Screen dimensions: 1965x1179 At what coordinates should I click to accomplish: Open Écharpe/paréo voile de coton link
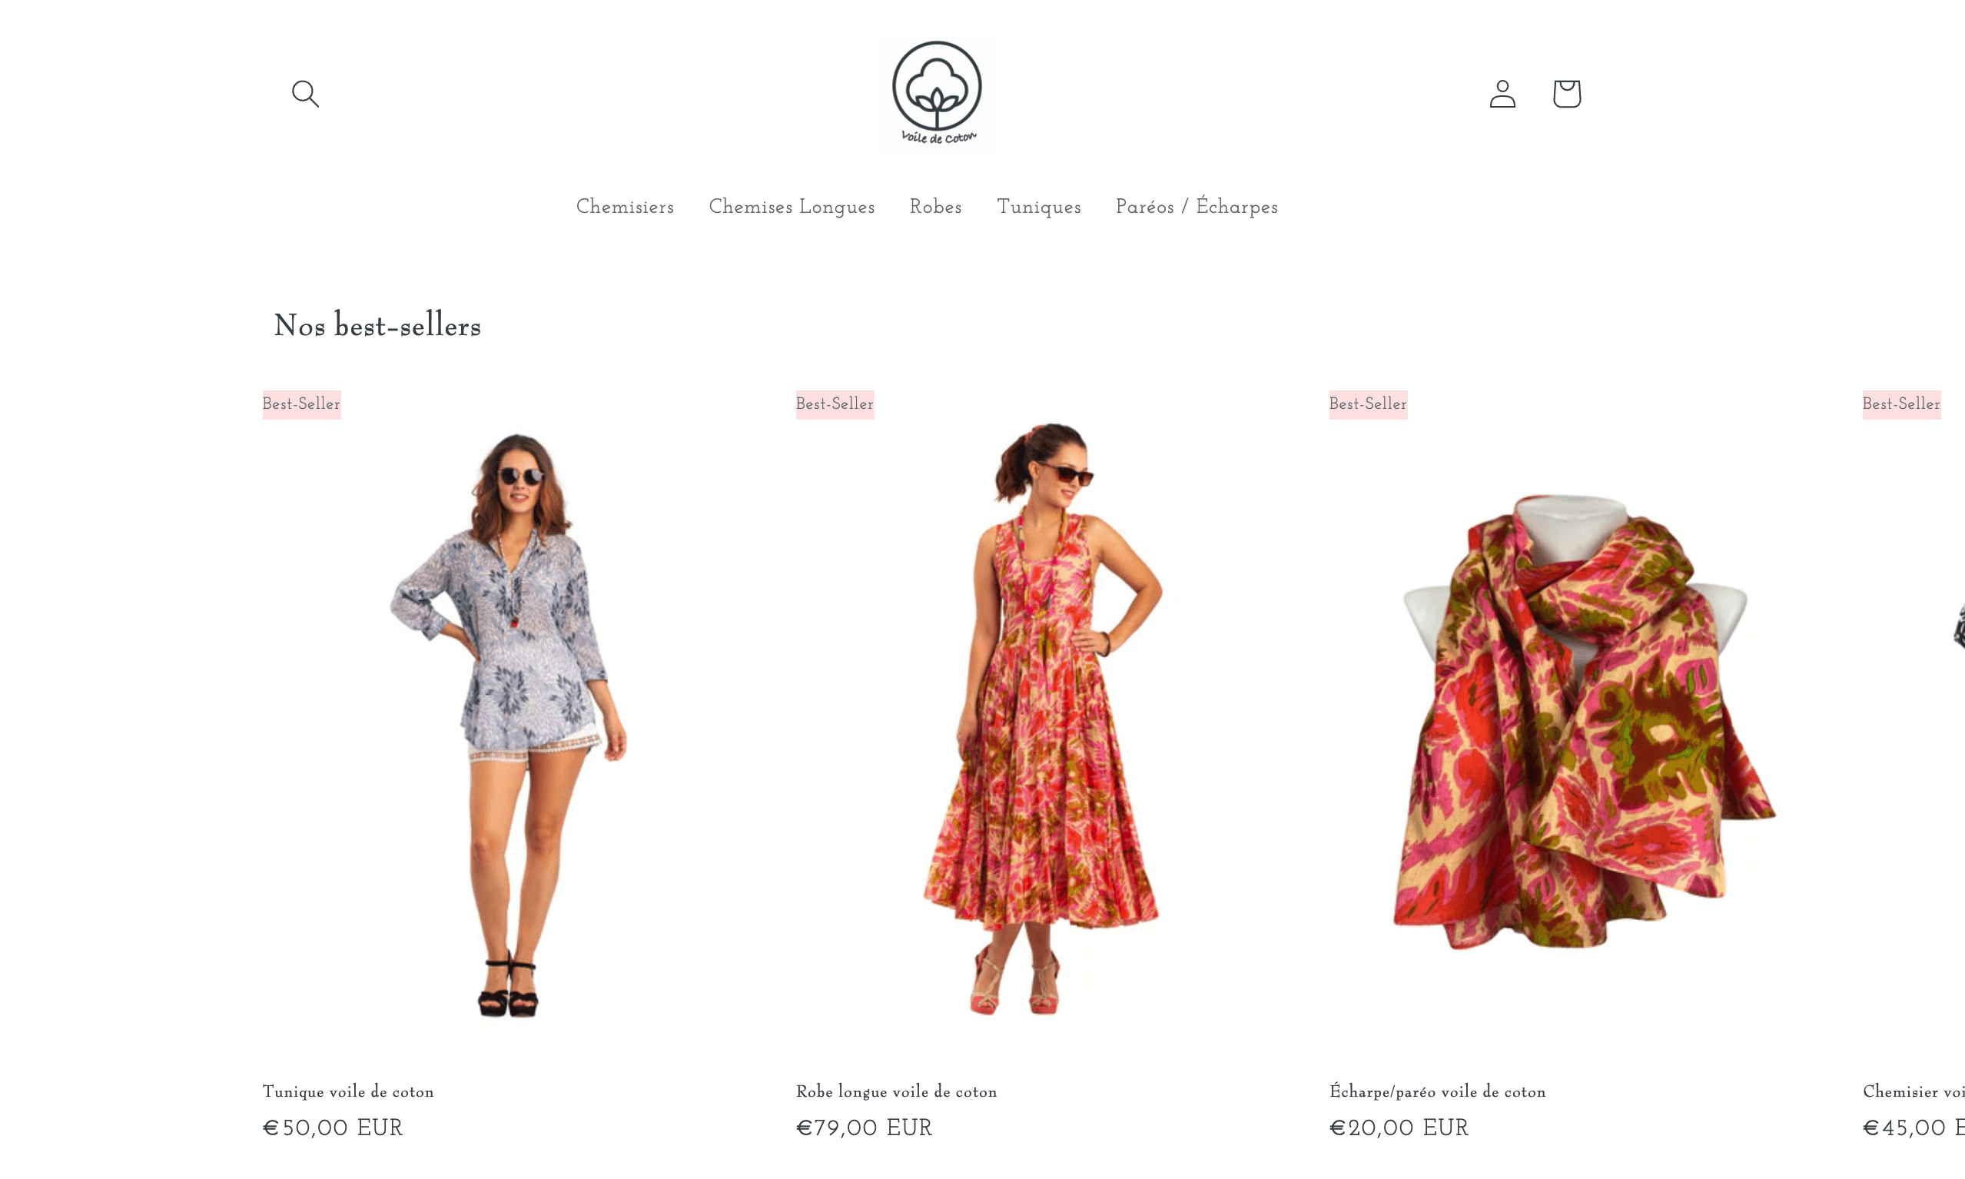(1438, 1091)
